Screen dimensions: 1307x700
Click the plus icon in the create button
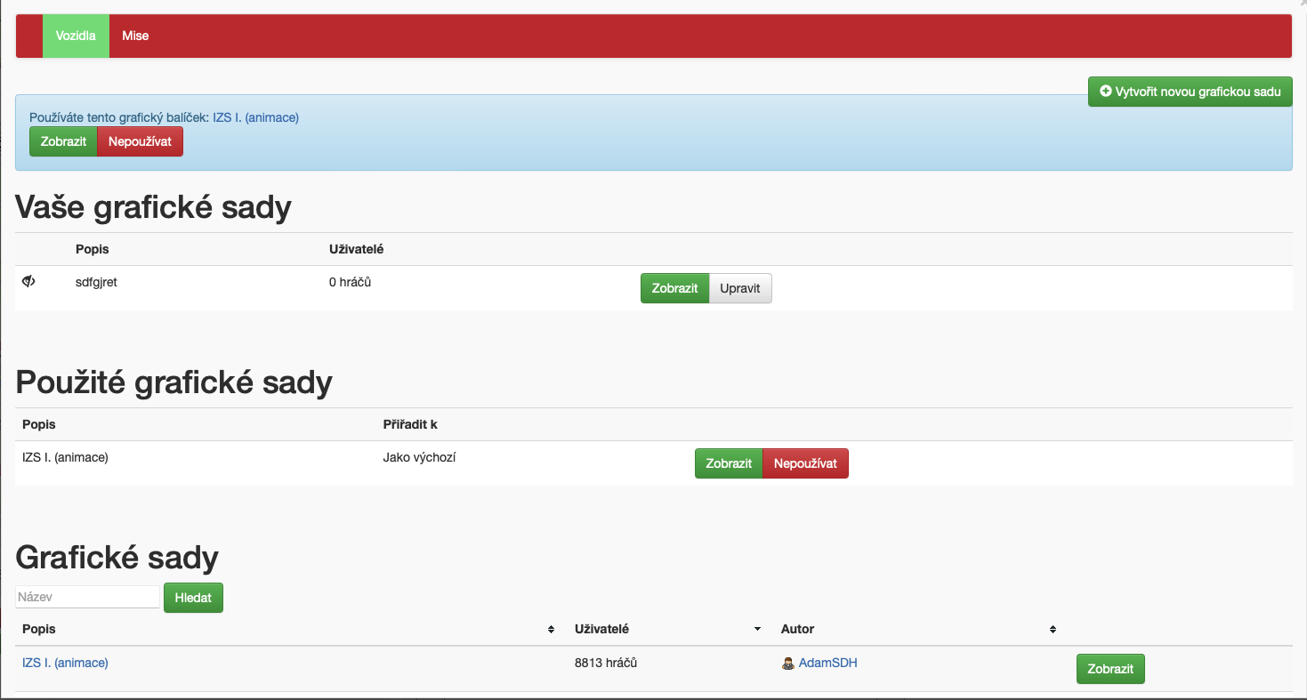(1105, 92)
